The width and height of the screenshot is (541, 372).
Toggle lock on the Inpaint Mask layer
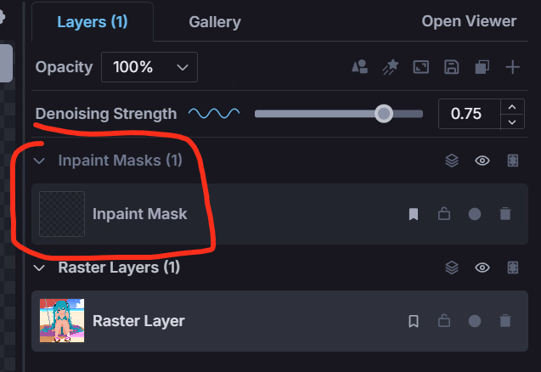click(x=444, y=214)
